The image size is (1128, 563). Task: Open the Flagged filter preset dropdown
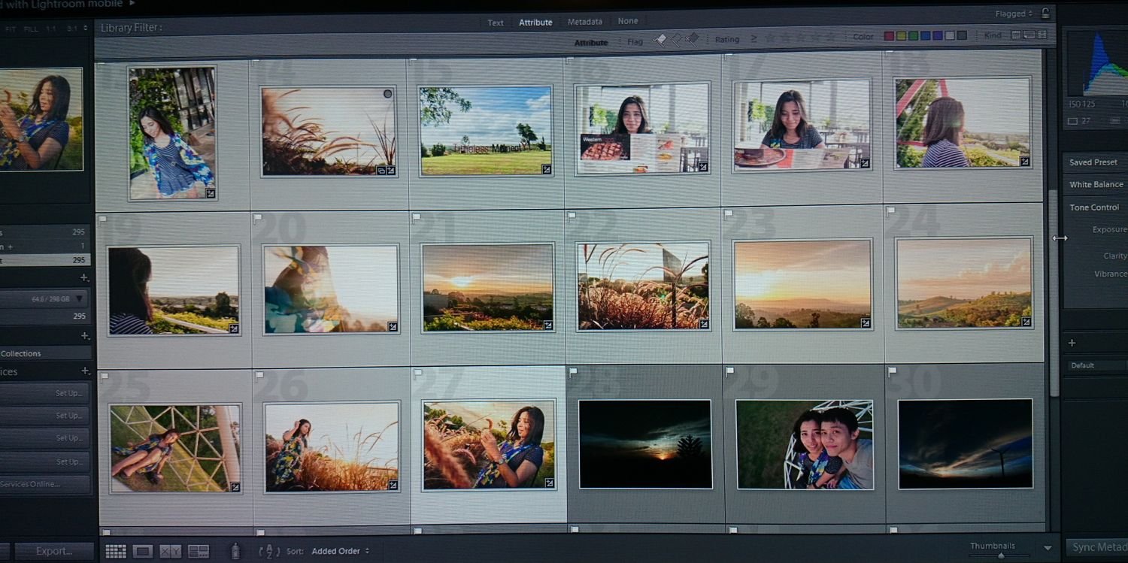(1014, 14)
